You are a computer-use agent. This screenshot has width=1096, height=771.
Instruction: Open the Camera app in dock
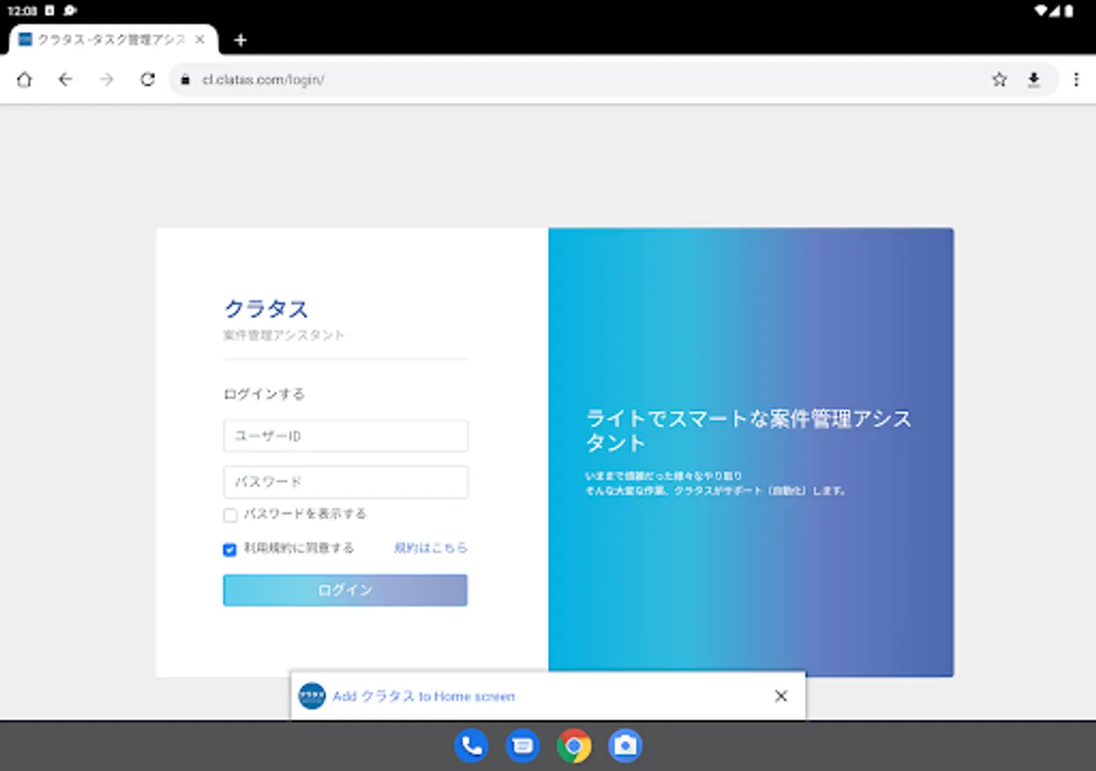tap(625, 746)
